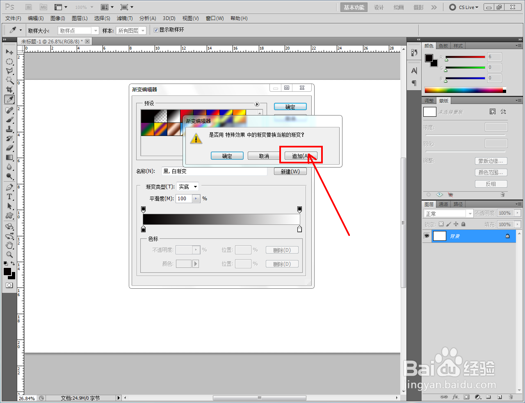
Task: Open the 窗口(W) menu
Action: pyautogui.click(x=215, y=18)
